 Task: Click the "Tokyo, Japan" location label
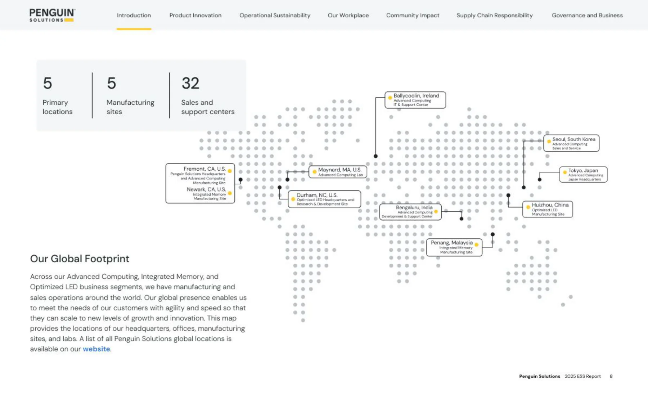[583, 170]
